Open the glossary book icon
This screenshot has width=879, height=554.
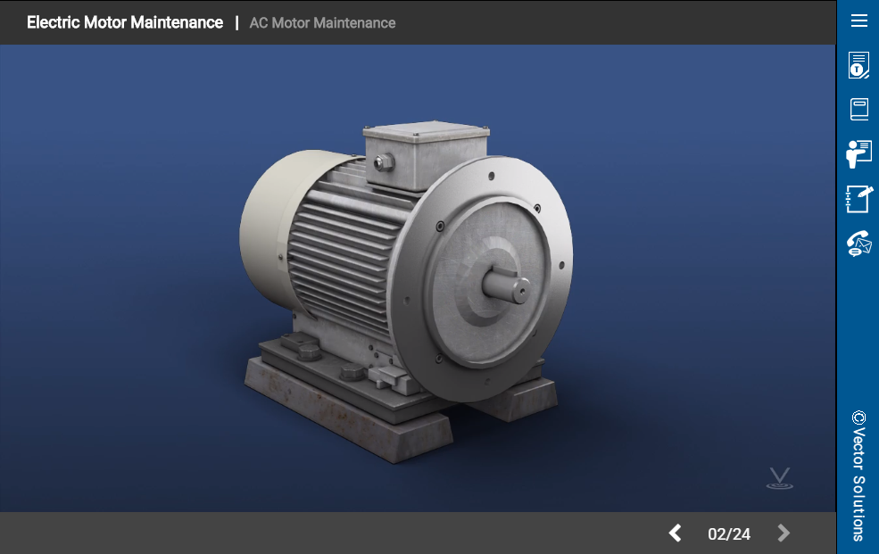click(858, 110)
